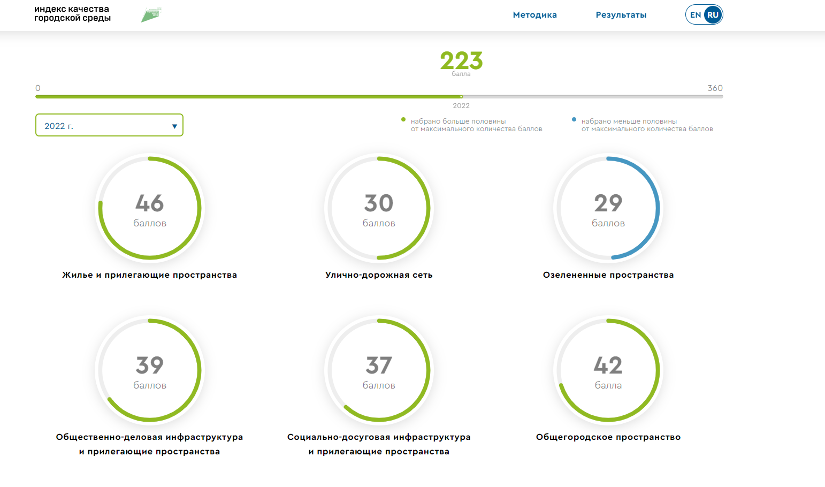Open the 42 балла circle chart
This screenshot has width=825, height=487.
[x=608, y=370]
